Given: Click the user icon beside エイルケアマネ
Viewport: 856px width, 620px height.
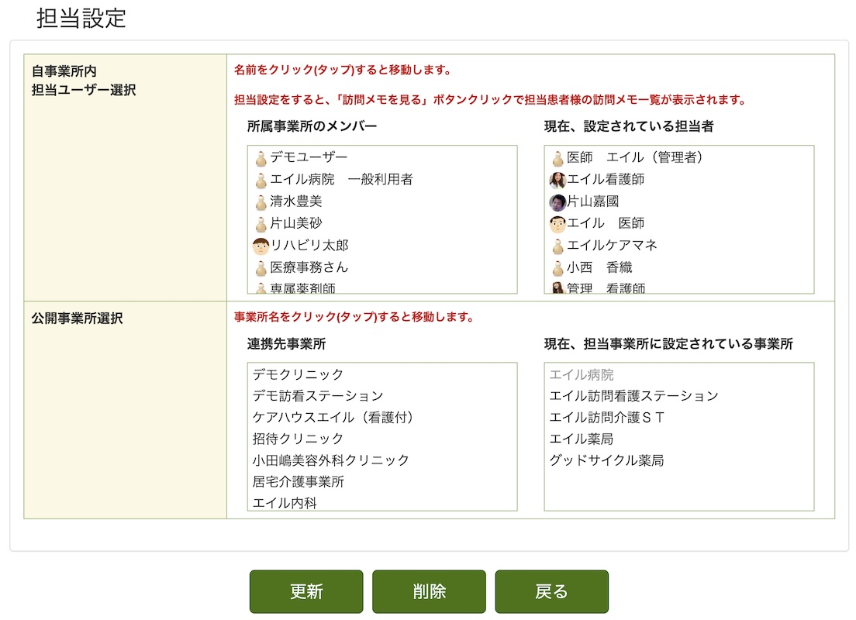Looking at the screenshot, I should tap(557, 246).
